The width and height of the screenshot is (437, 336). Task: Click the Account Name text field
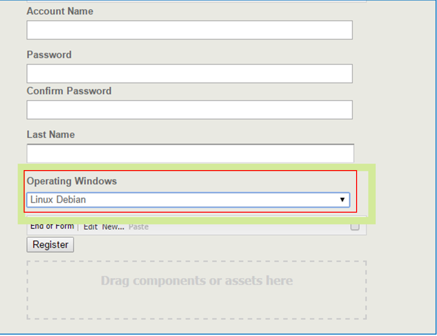(x=189, y=30)
